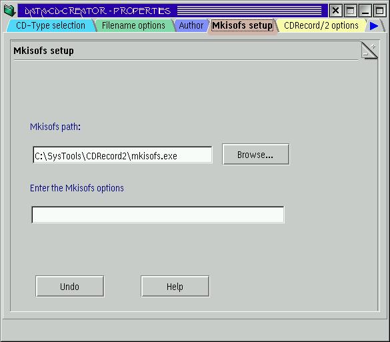Viewport: 390px width, 342px height.
Task: Turn to previous page via minus corner
Action: point(365,54)
